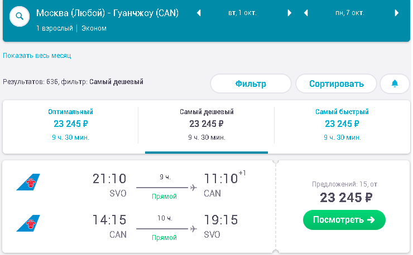This screenshot has height=255, width=413.
Task: Click 1 взрослый, Эконом passenger info
Action: [x=71, y=28]
